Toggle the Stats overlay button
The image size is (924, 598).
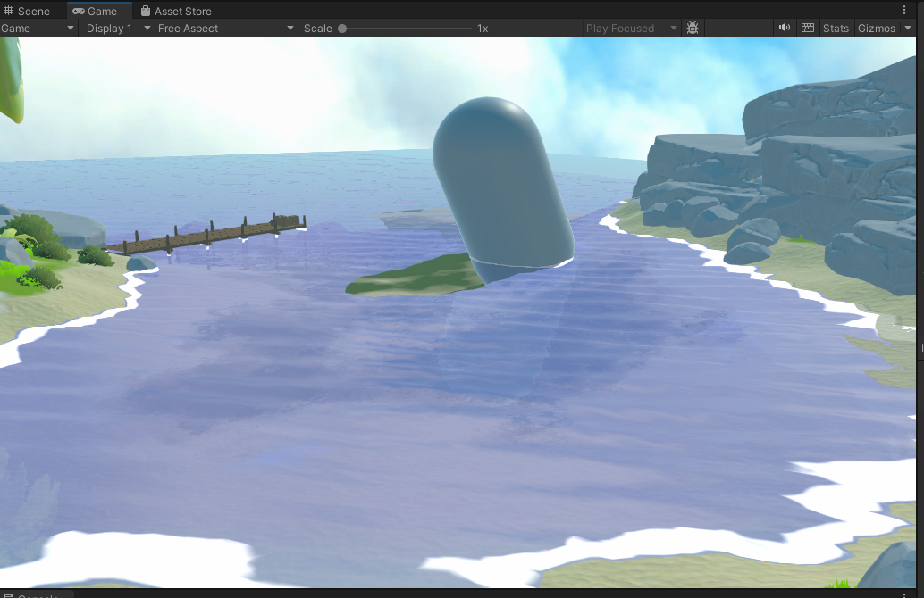[x=836, y=29]
